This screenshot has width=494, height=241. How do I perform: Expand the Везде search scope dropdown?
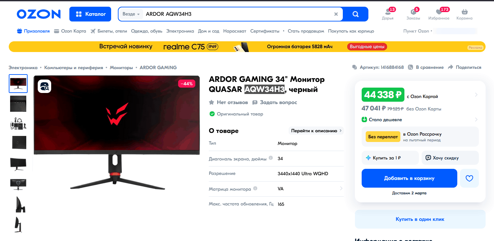(131, 14)
